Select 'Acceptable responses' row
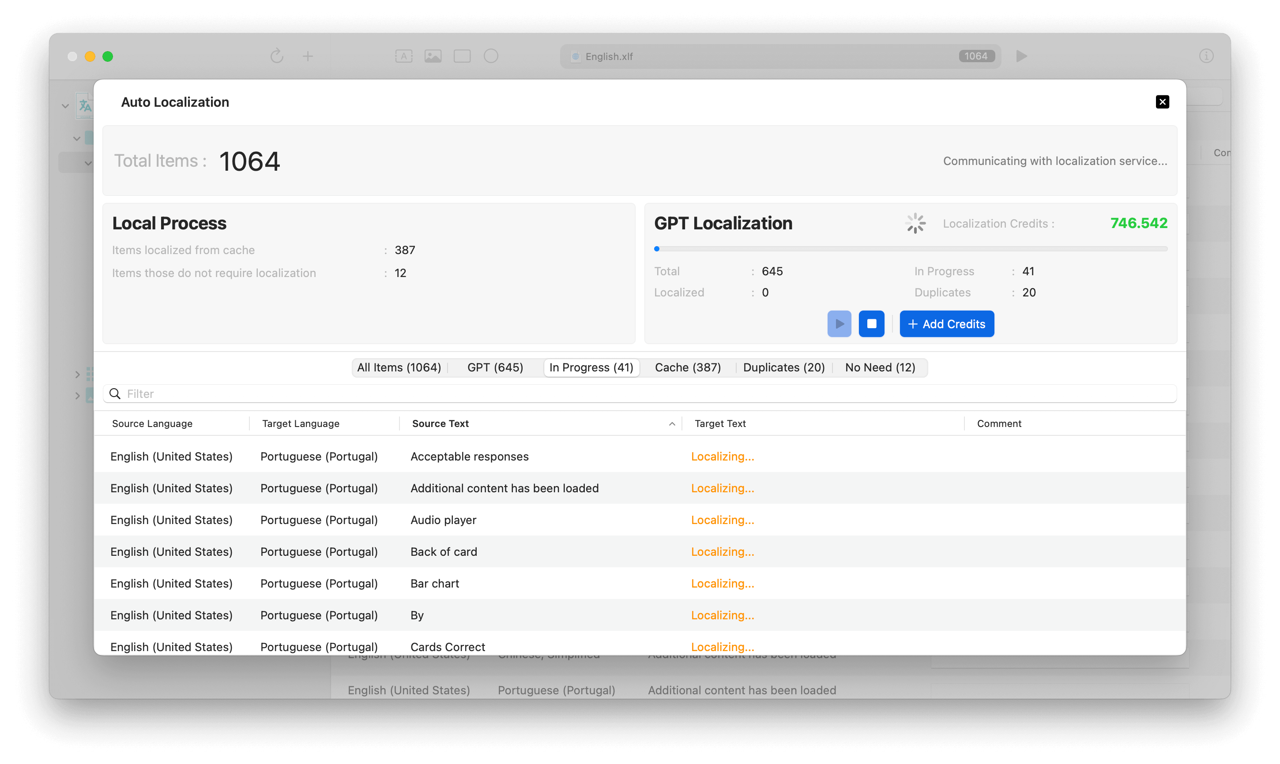1280x764 pixels. [639, 456]
